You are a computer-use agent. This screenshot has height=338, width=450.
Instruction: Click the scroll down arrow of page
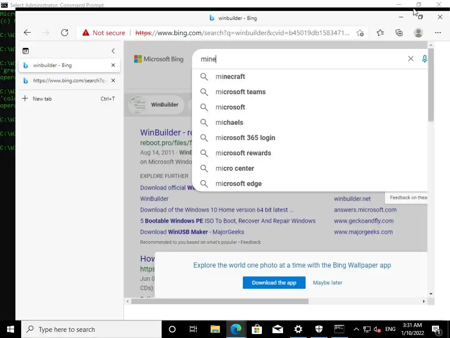click(x=431, y=294)
